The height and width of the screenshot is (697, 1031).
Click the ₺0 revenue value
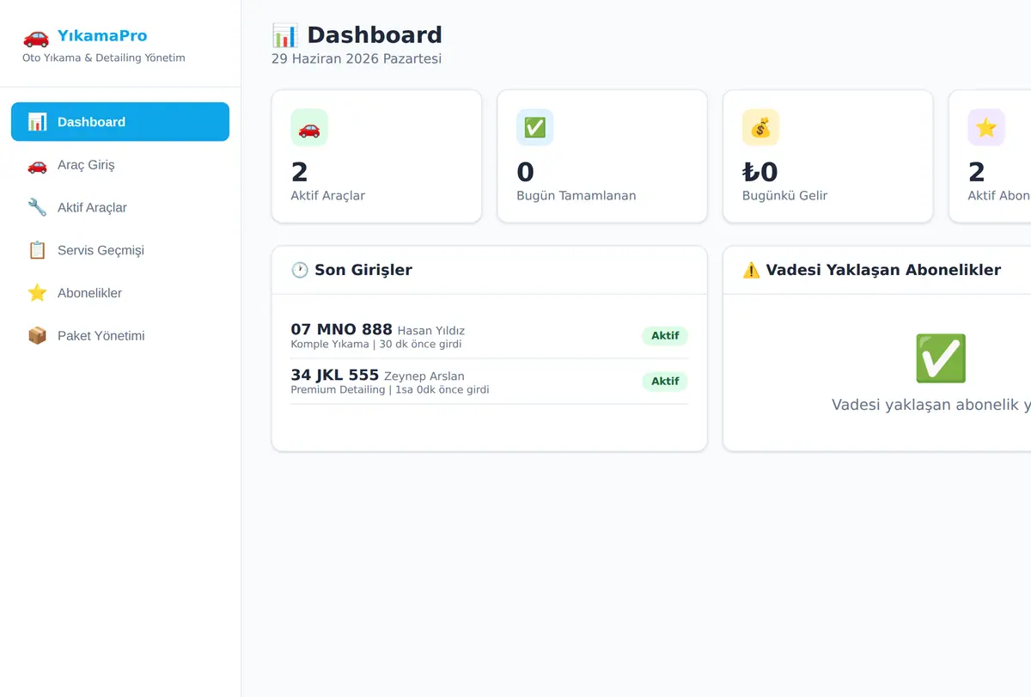tap(760, 172)
